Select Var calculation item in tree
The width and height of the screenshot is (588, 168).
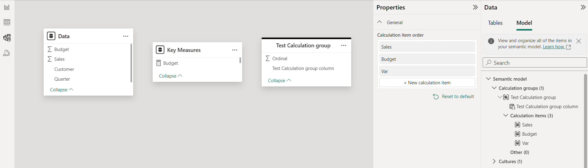(x=525, y=143)
